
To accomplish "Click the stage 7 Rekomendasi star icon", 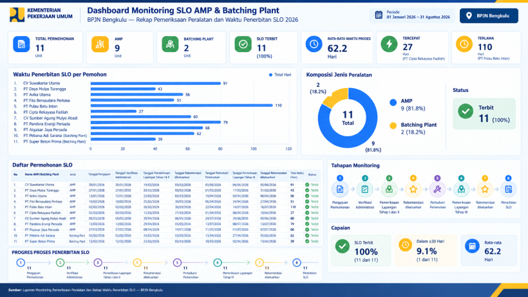I will [485, 190].
